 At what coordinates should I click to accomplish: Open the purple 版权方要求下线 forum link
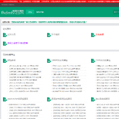(x=18, y=43)
